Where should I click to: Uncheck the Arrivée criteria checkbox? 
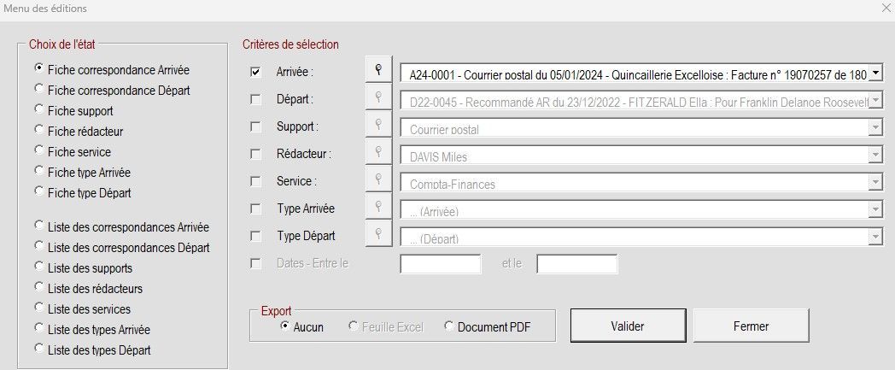[255, 73]
